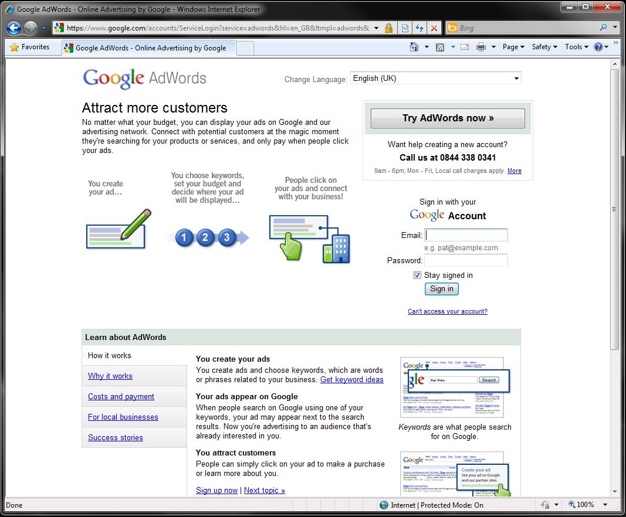This screenshot has height=517, width=626.
Task: Click the Print icon
Action: coord(481,47)
